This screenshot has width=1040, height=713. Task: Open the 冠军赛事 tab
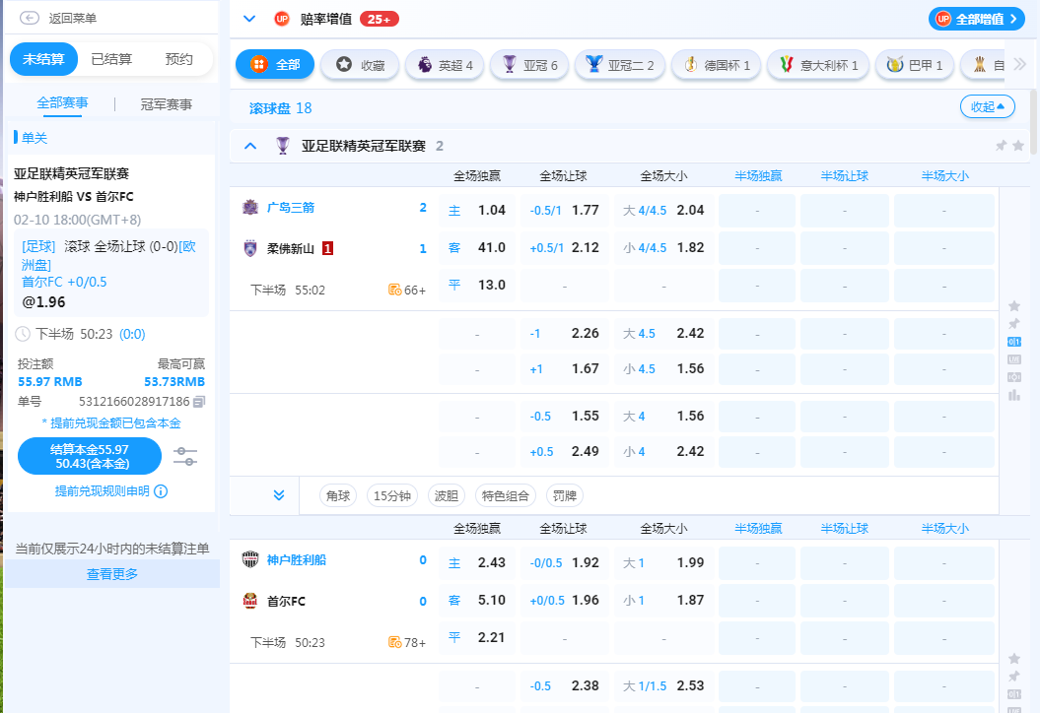tap(167, 104)
